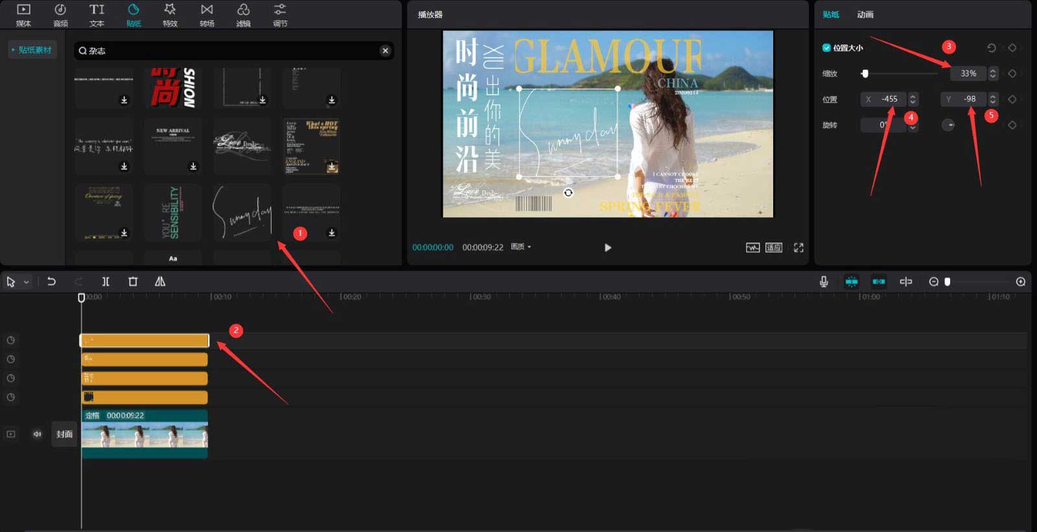This screenshot has width=1037, height=532.
Task: Zoom out the timeline
Action: 933,282
